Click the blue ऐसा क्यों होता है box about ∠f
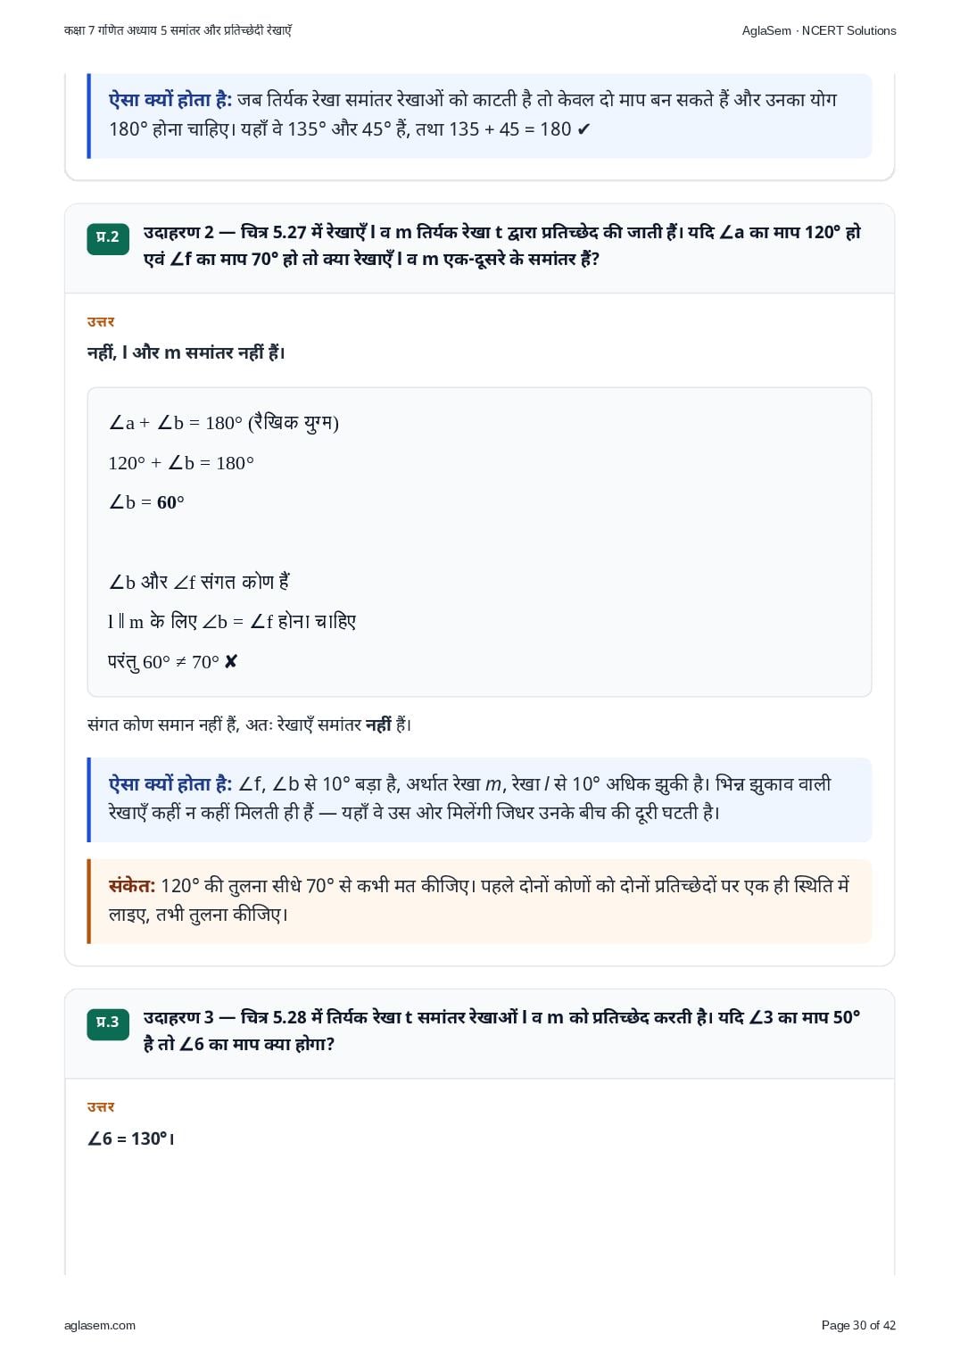 pyautogui.click(x=480, y=799)
